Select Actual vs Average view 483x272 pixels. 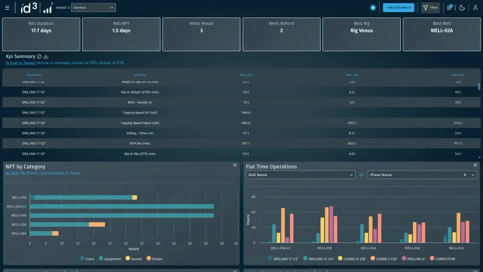coord(53,63)
